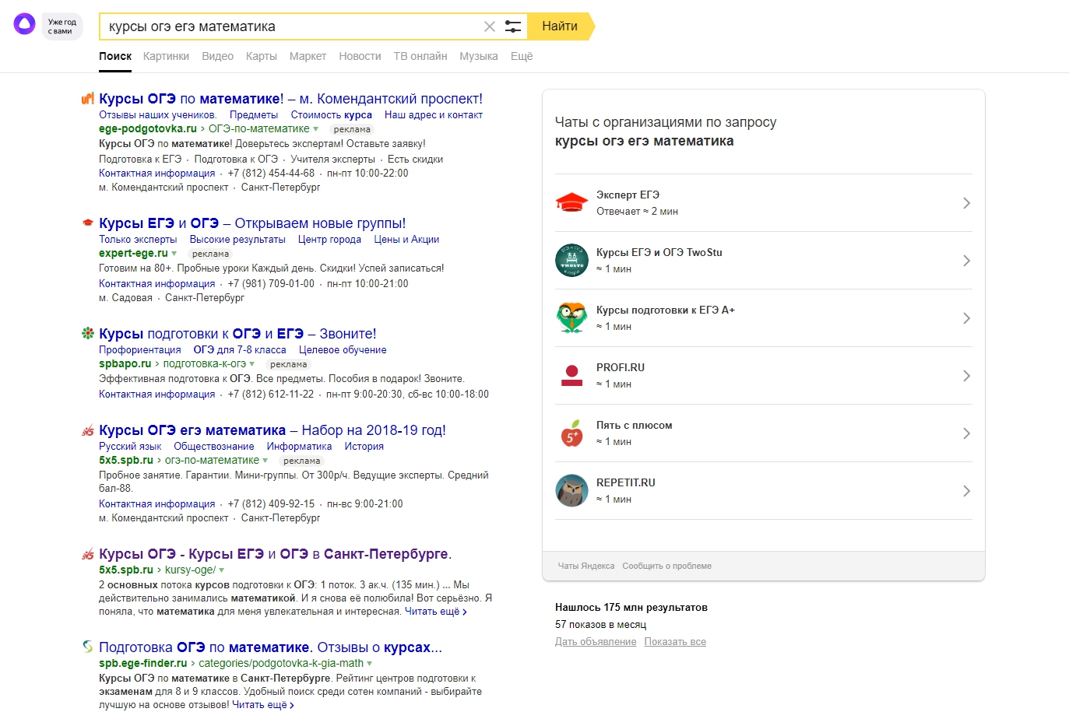The height and width of the screenshot is (726, 1069).
Task: Focus the search query input field
Action: point(292,26)
